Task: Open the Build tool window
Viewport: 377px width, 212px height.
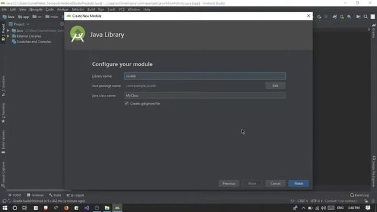Action: [x=55, y=195]
